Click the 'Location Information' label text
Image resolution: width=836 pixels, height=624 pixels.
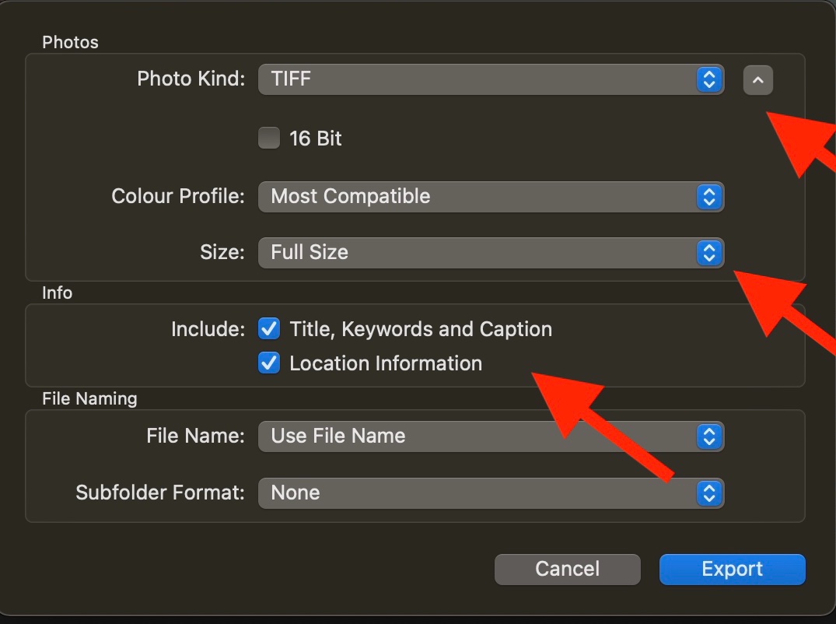click(x=386, y=363)
